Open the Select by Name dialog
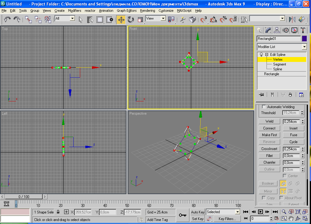This screenshot has height=224, width=311. (90, 19)
